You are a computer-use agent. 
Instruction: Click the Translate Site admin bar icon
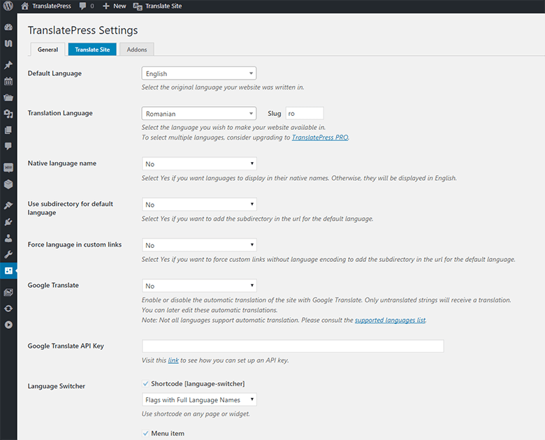coord(138,6)
